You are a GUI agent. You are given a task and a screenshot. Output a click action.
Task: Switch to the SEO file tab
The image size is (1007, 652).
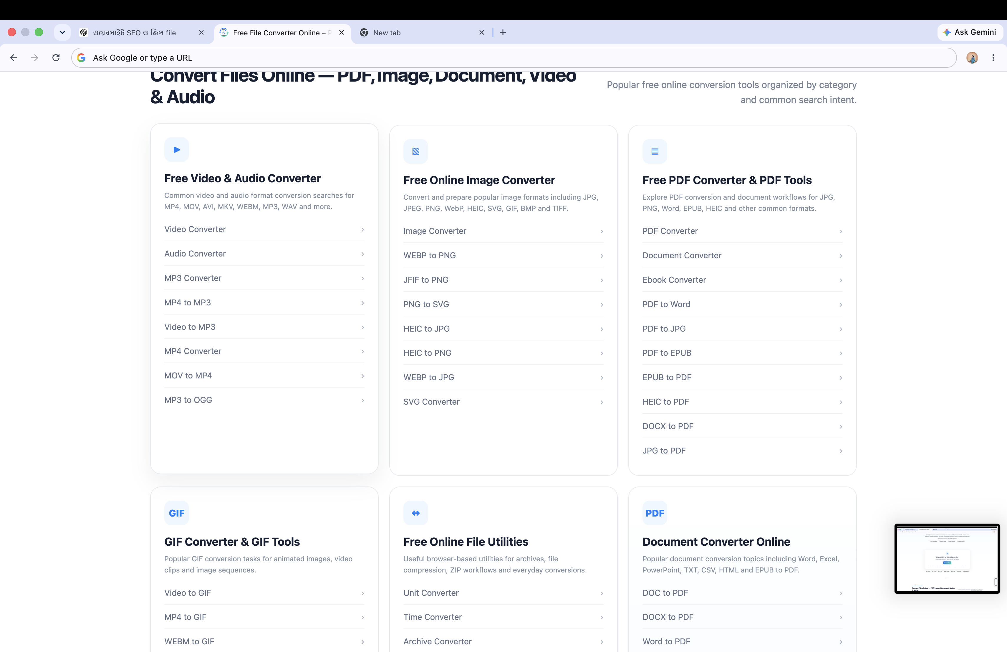pyautogui.click(x=142, y=33)
